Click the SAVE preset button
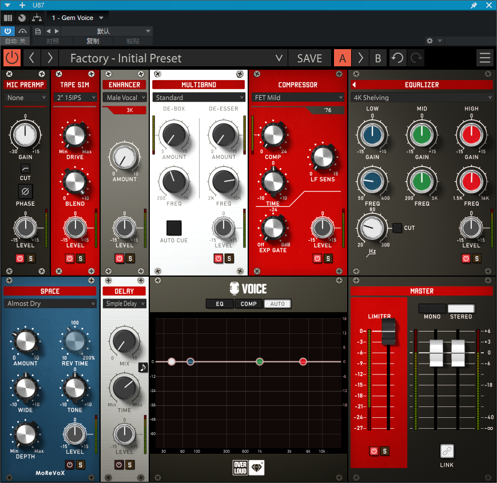Viewport: 497px width, 483px height. tap(309, 58)
